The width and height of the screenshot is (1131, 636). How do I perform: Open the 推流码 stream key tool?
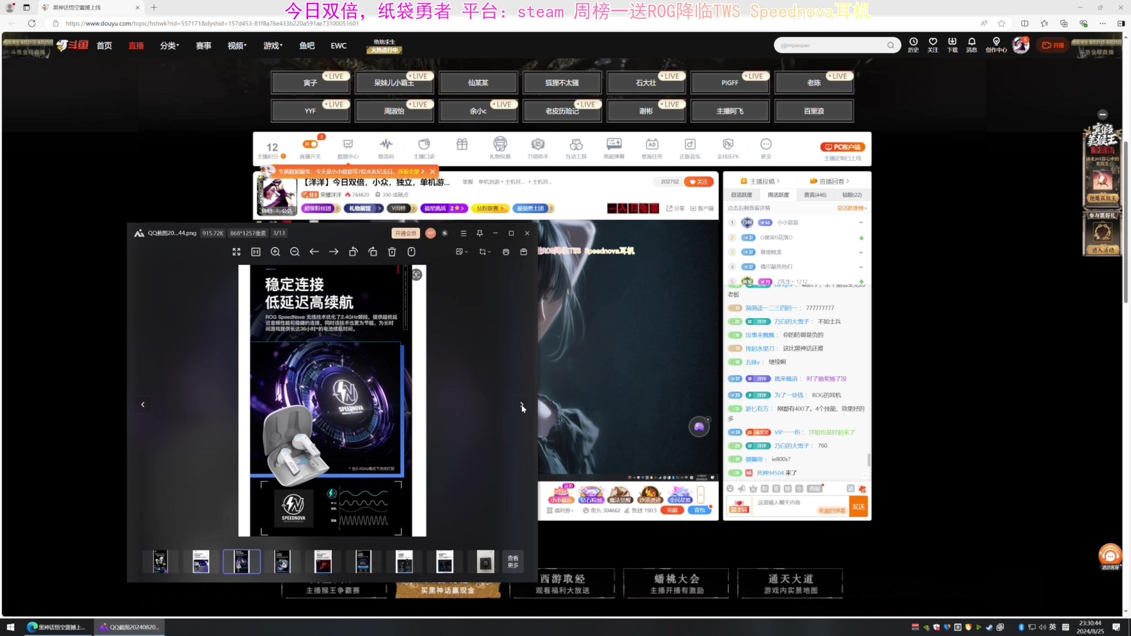pos(386,149)
